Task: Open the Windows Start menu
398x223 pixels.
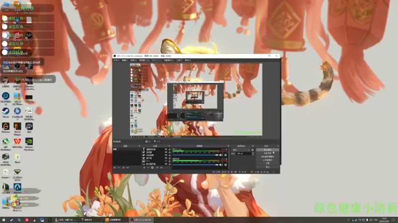Action: coord(3,220)
